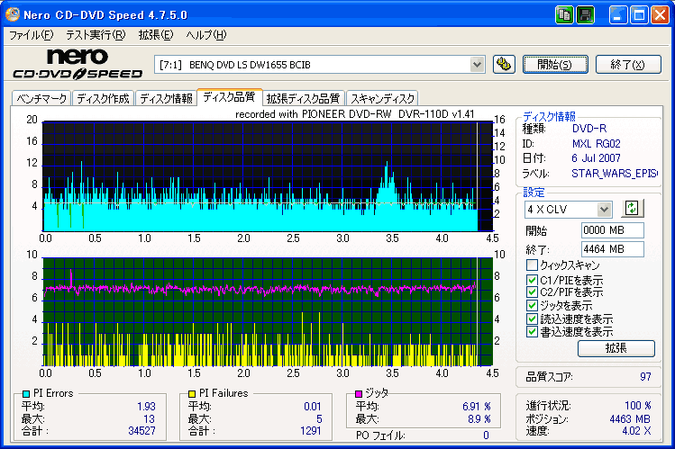Click the label value STAR_WARS_EPIS
This screenshot has height=449, width=675.
615,173
